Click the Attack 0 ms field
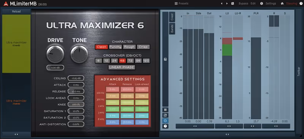Image resolution: width=304 pixels, height=139 pixels. (76, 85)
